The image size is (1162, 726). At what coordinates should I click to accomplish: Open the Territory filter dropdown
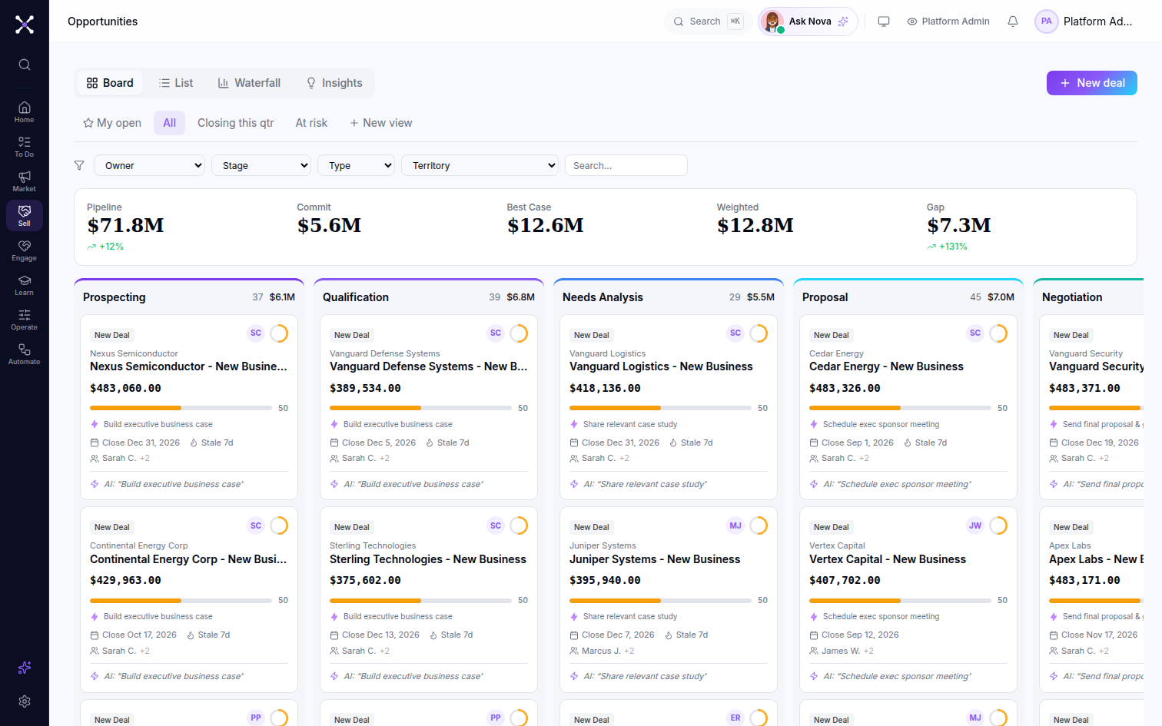pos(480,165)
